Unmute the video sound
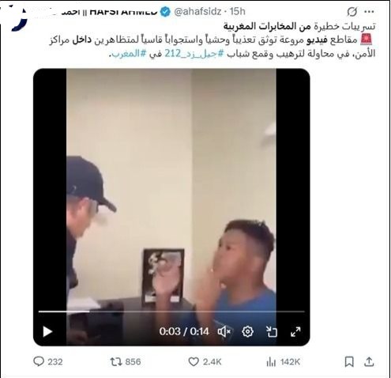Image resolution: width=391 pixels, height=378 pixels. click(x=224, y=331)
